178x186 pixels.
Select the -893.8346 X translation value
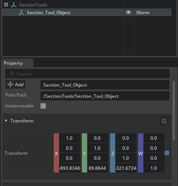coord(70,168)
